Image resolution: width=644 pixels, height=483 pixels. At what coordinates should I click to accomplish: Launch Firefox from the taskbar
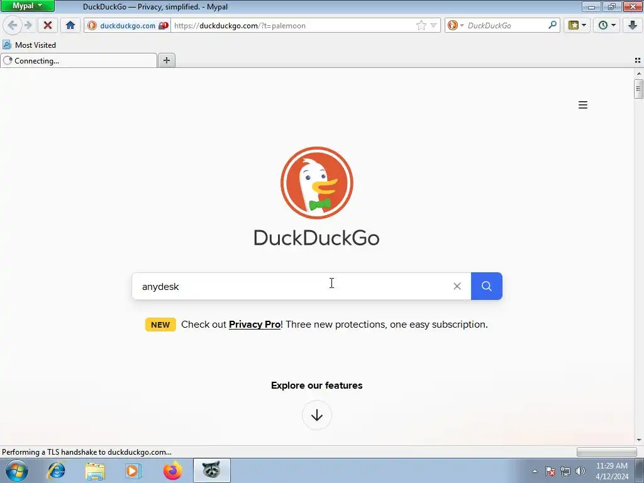[172, 470]
